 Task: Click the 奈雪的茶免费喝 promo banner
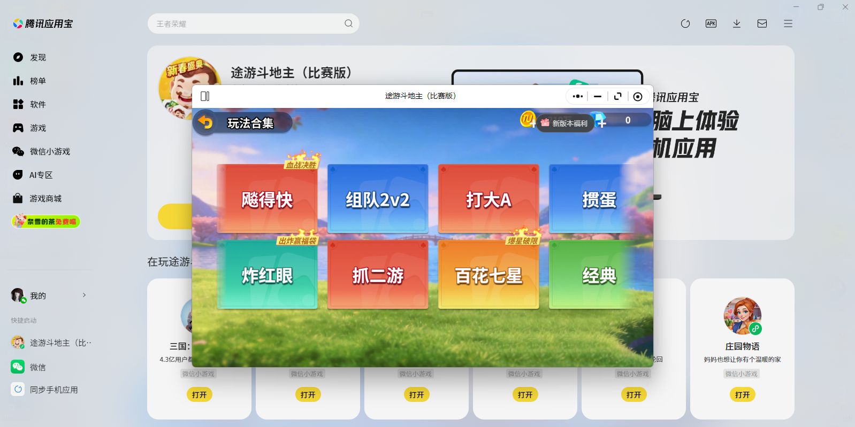pyautogui.click(x=46, y=221)
